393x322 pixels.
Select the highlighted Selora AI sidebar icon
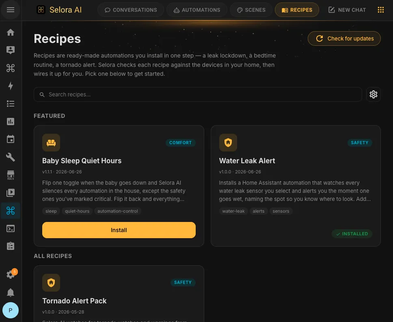(11, 211)
